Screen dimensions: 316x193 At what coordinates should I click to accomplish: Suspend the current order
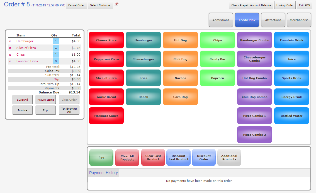pyautogui.click(x=23, y=100)
